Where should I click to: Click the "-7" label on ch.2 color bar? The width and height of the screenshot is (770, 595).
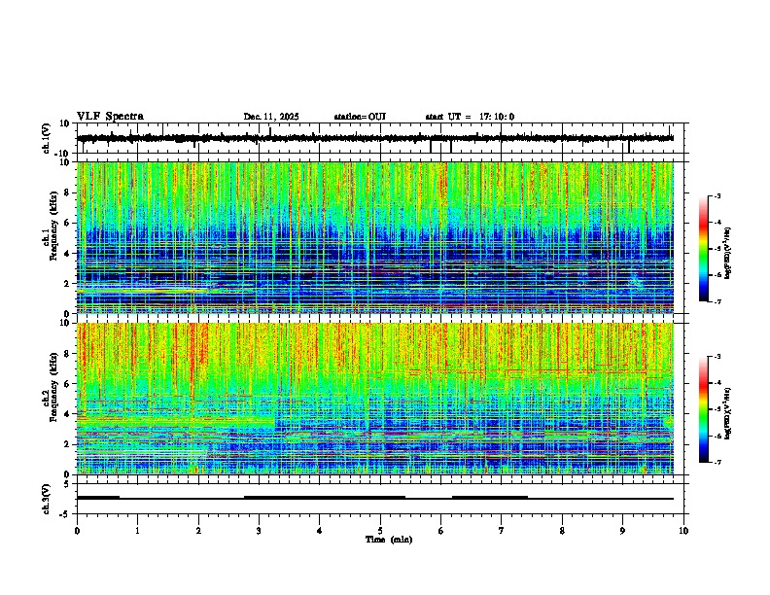[717, 463]
